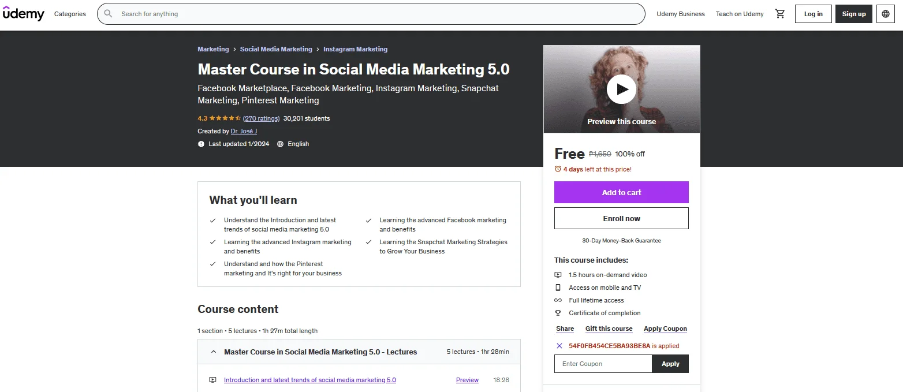Click the Sign up button
903x392 pixels.
pos(854,14)
